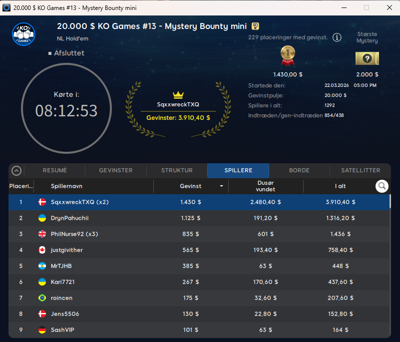Select the DrynPahuchii player row
Image resolution: width=400 pixels, height=342 pixels.
coord(200,218)
